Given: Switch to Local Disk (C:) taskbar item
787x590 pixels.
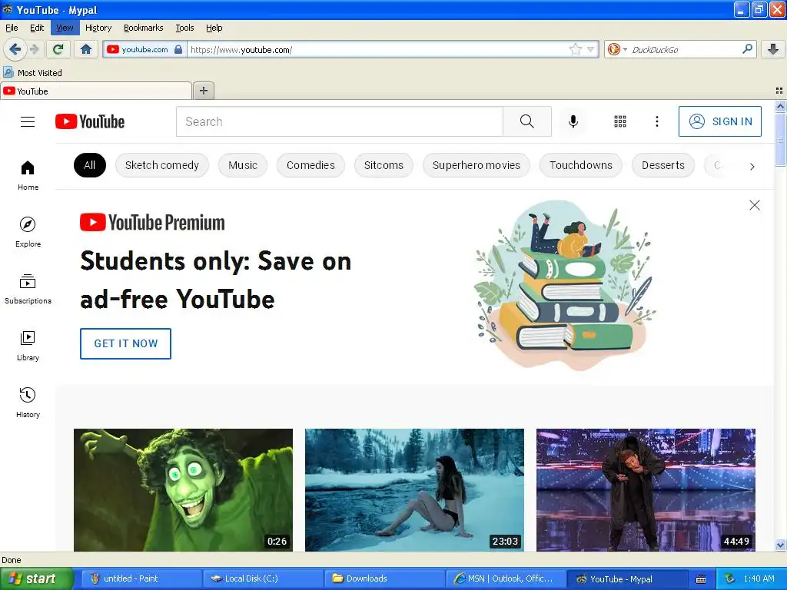Looking at the screenshot, I should (263, 578).
